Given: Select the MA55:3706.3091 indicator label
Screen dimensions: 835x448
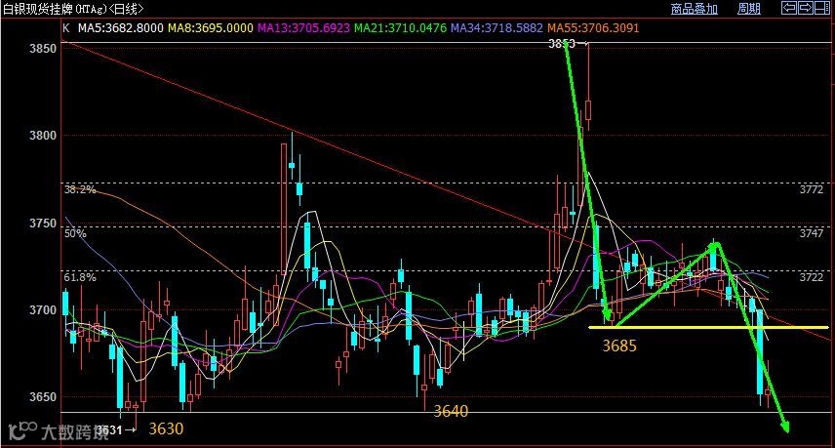Looking at the screenshot, I should (593, 27).
